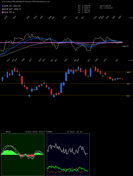Click the top-row high label 1049

[x=14, y=17]
